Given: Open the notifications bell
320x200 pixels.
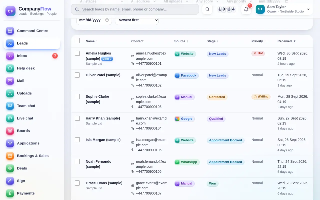Looking at the screenshot, I should click(x=246, y=9).
